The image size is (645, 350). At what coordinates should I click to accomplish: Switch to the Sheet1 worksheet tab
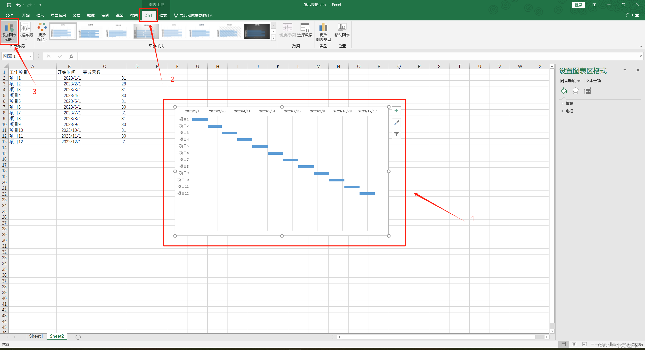[36, 336]
